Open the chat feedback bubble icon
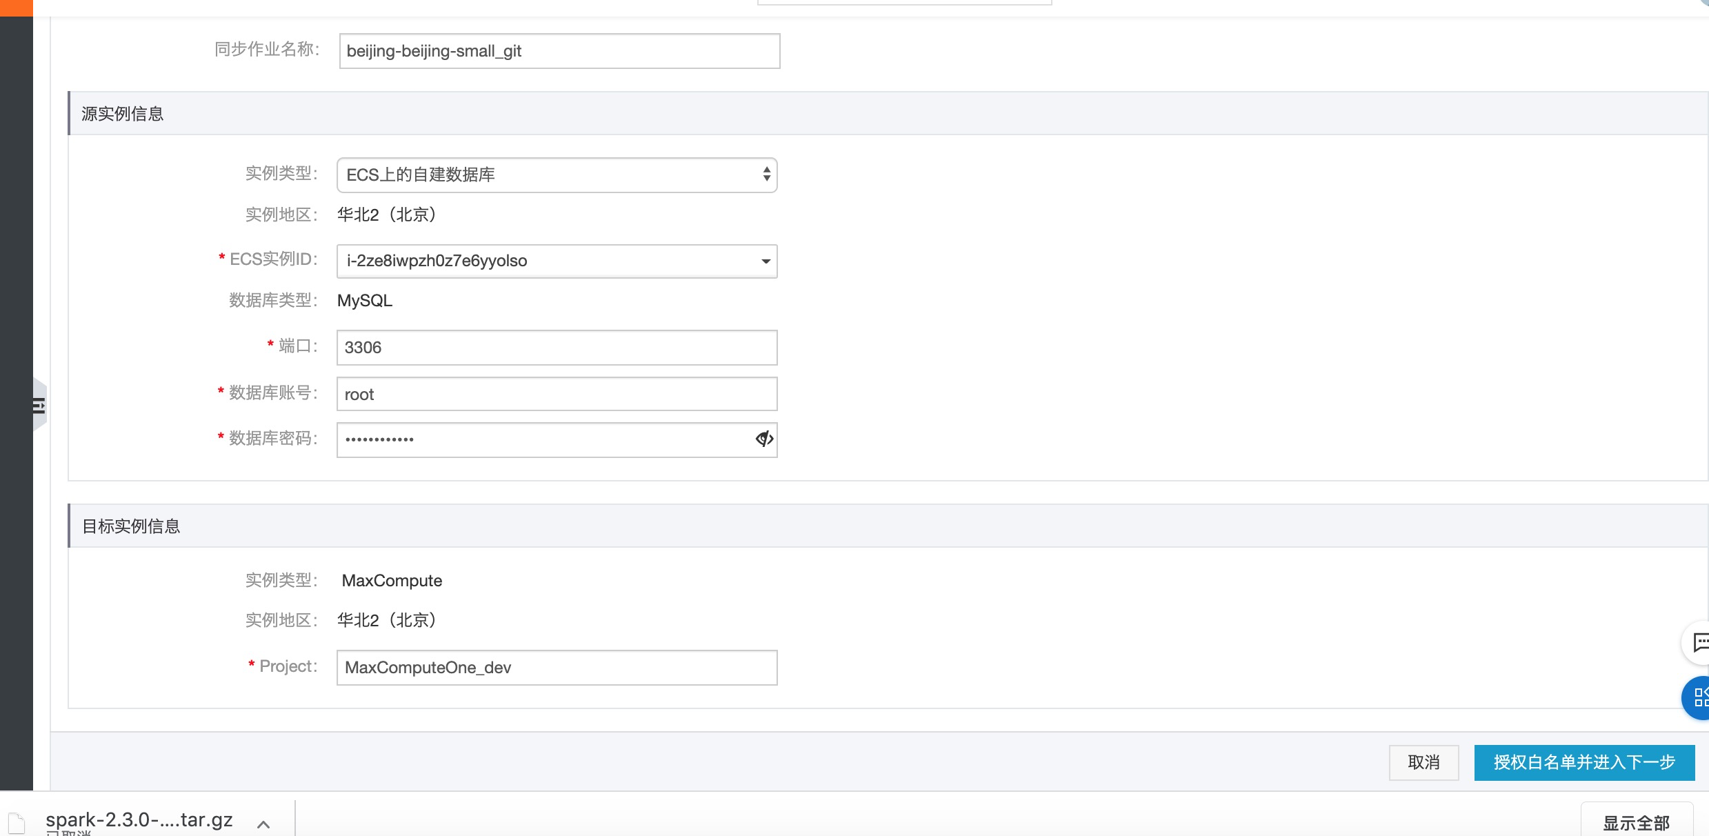1709x836 pixels. [1699, 643]
